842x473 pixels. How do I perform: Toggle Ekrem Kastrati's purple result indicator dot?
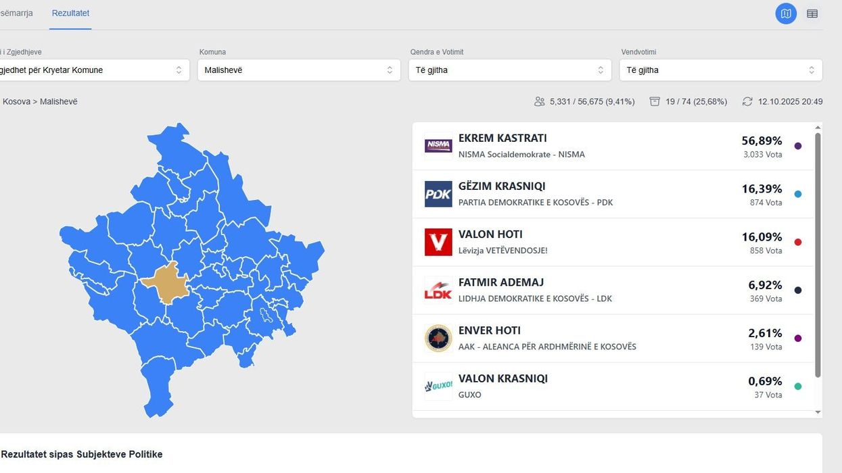[x=797, y=145]
